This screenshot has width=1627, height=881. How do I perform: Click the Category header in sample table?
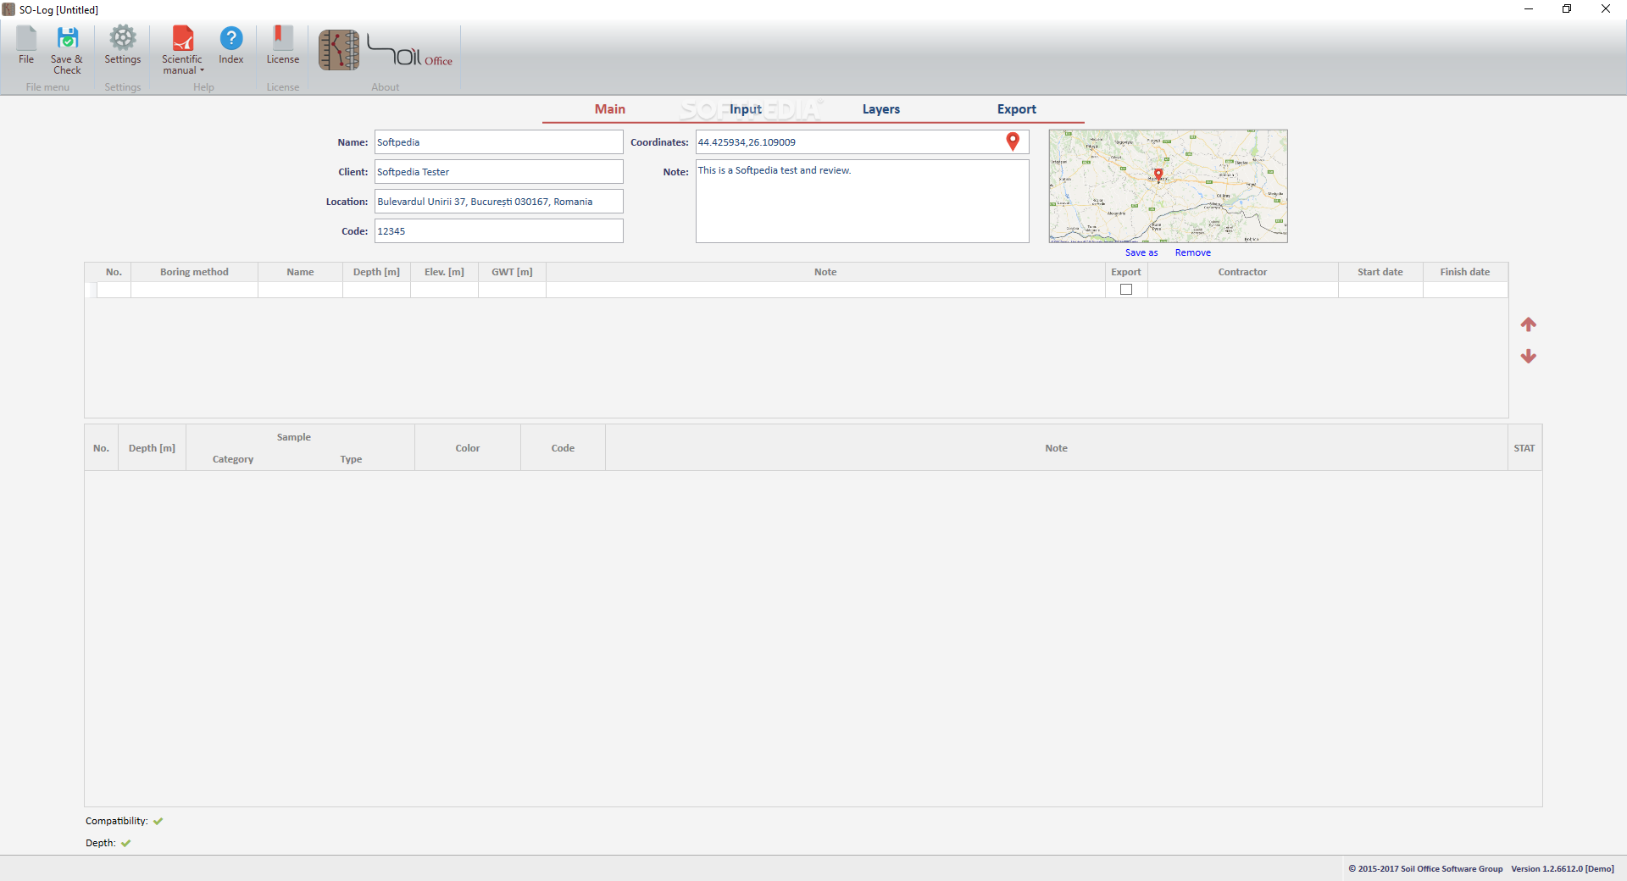(x=233, y=459)
